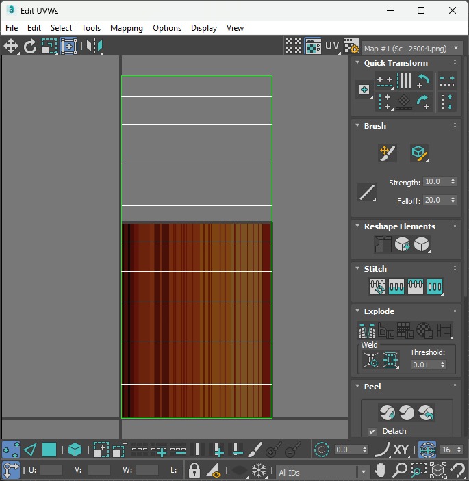Screen dimensions: 469x481
Task: Toggle Peel Mode icon
Action: pyautogui.click(x=407, y=413)
